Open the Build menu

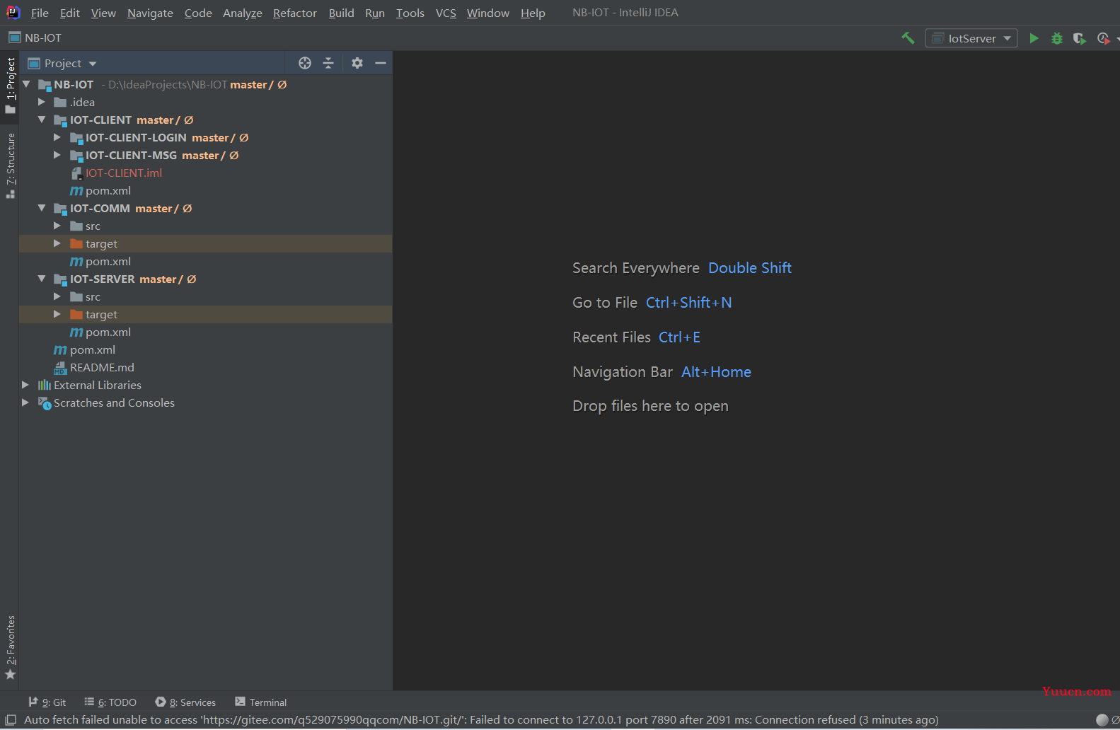click(x=341, y=13)
